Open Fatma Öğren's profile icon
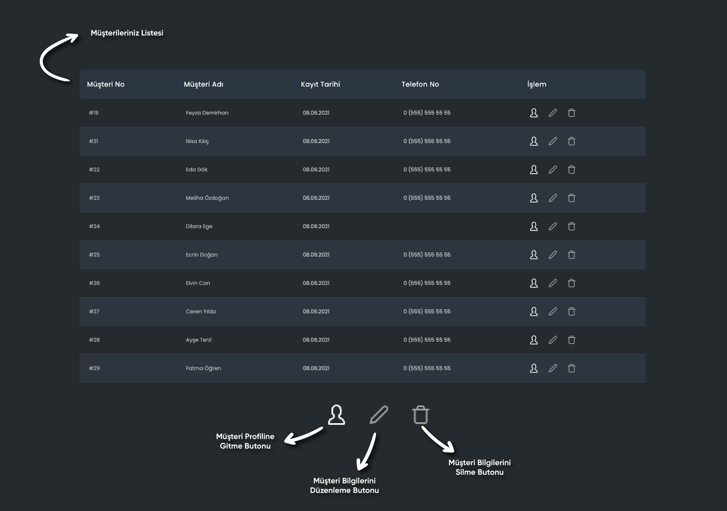The height and width of the screenshot is (511, 727). 534,368
